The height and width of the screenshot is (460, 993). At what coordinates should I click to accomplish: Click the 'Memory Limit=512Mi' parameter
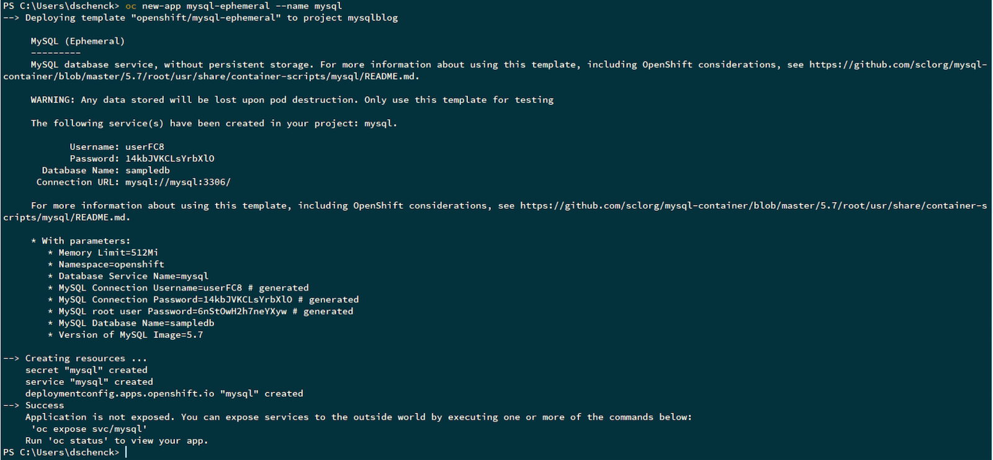(x=108, y=253)
